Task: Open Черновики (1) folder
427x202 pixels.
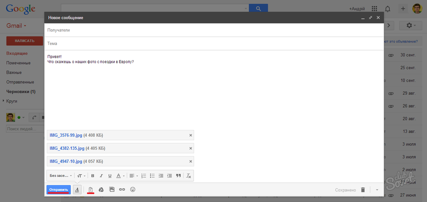Action: click(21, 92)
